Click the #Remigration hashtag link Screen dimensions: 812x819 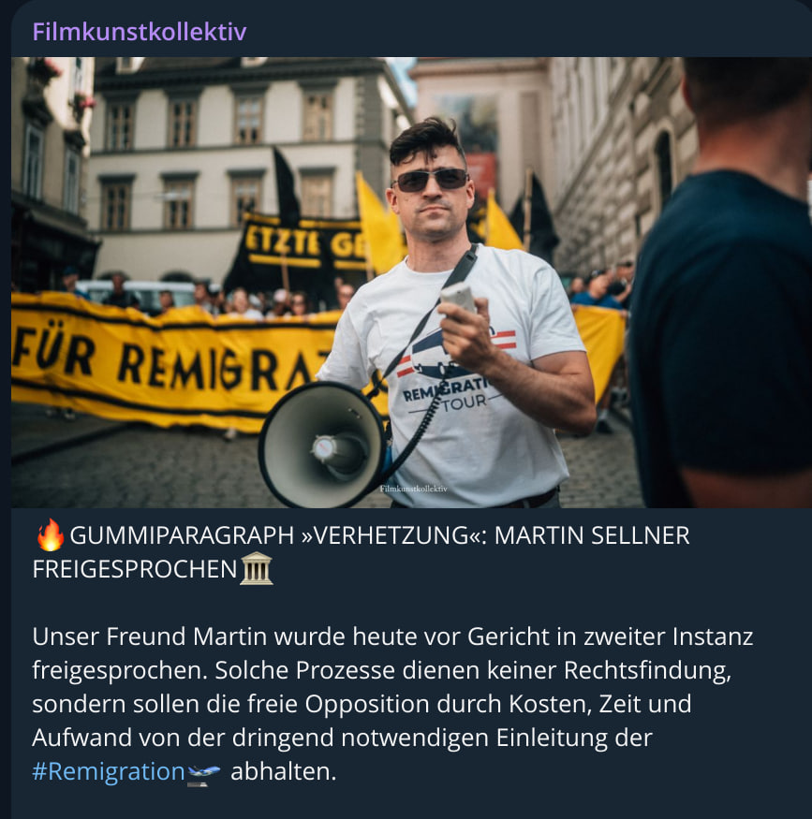coord(109,771)
